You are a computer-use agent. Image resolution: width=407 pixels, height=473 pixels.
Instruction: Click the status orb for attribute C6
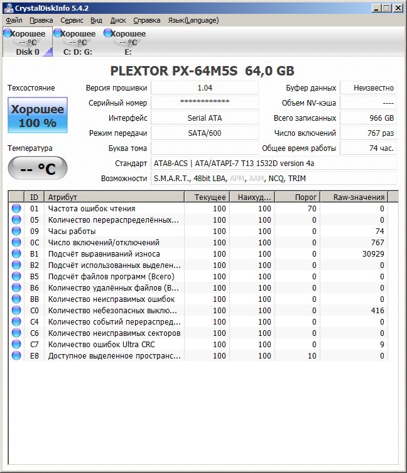(x=16, y=333)
